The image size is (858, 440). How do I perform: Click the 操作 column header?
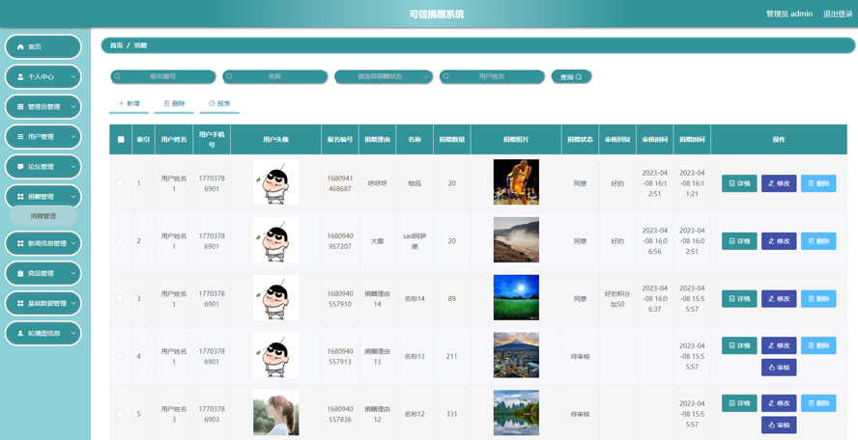(x=779, y=139)
